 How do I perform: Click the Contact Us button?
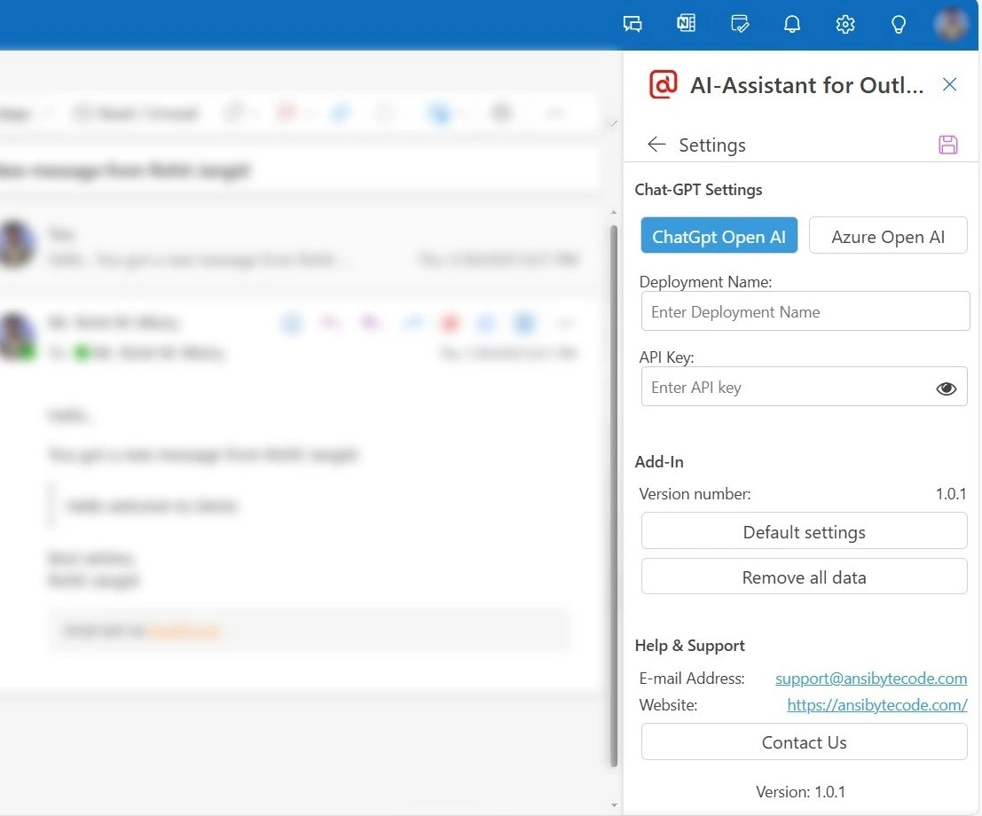[x=804, y=742]
